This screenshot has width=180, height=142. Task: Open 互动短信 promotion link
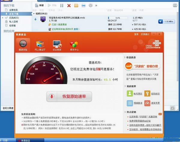145,129
